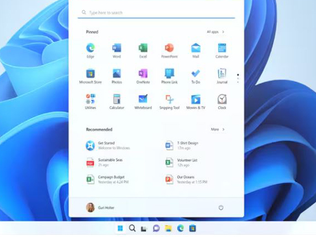Open the Phone Link app
Viewport: 316px width, 237px height.
coord(169,76)
